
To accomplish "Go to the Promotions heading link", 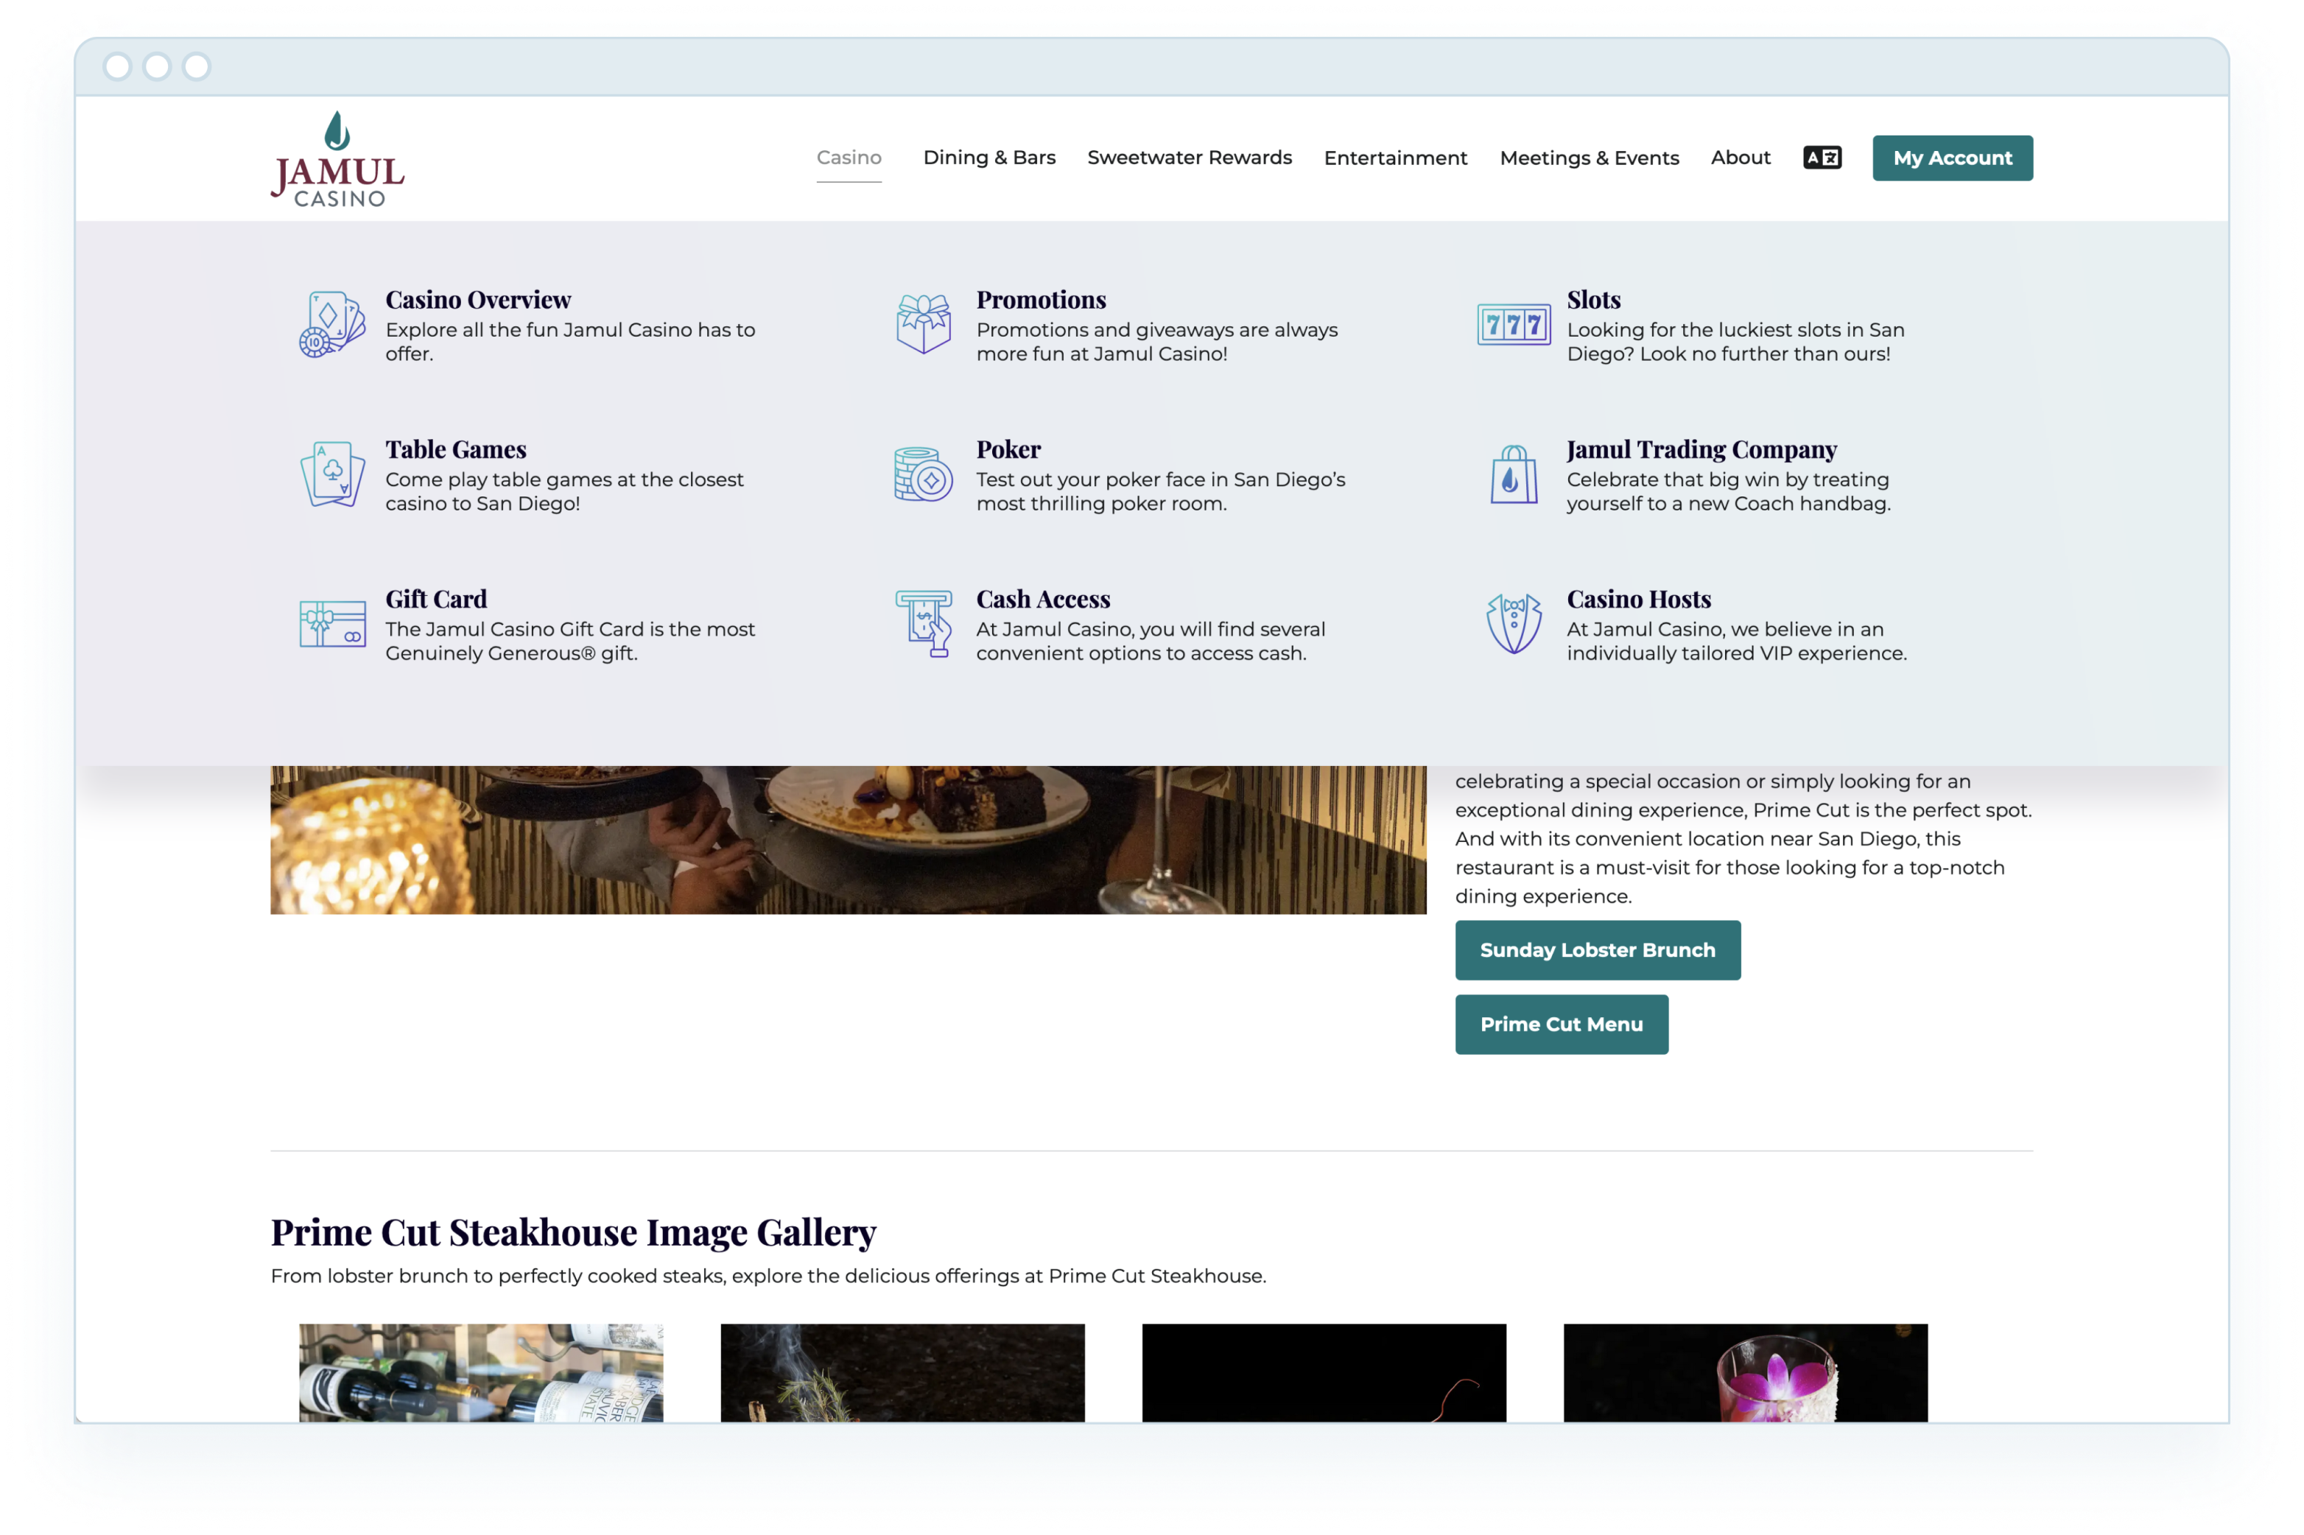I will pyautogui.click(x=1041, y=300).
